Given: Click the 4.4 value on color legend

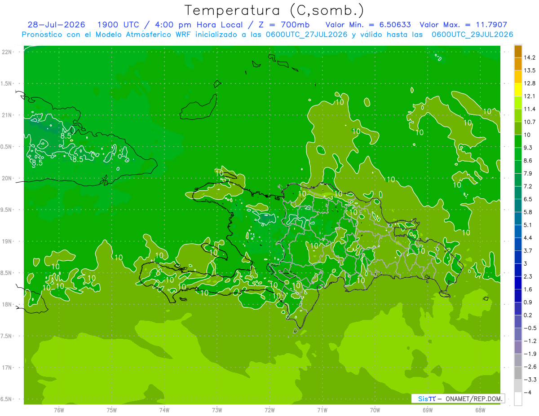Looking at the screenshot, I should tap(529, 238).
